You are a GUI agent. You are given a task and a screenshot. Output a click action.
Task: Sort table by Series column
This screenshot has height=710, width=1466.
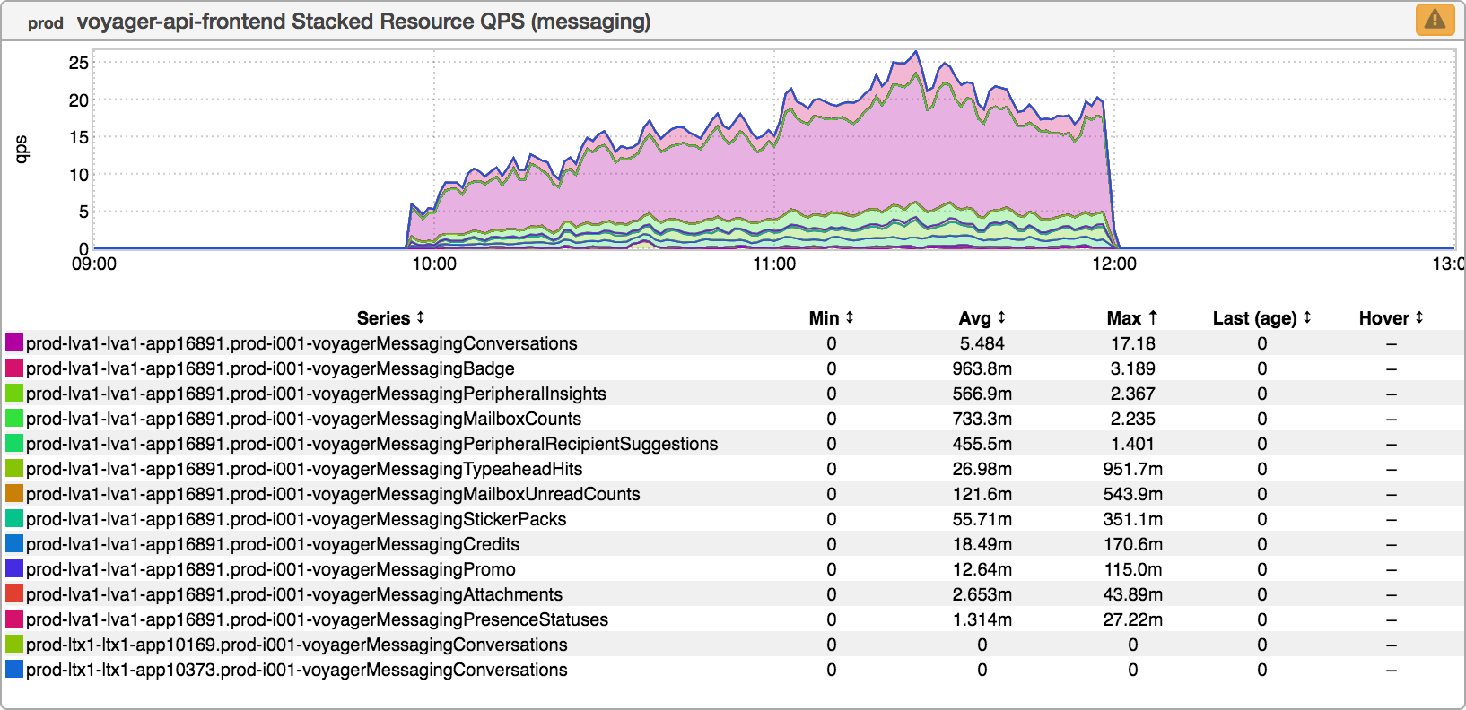pyautogui.click(x=390, y=318)
